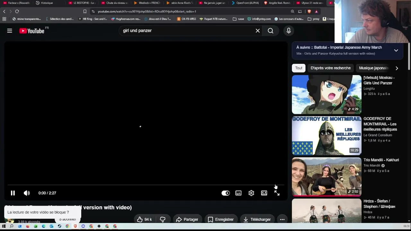
Task: Open the Trio Mandili Kakhuri thumbnail
Action: point(327,177)
